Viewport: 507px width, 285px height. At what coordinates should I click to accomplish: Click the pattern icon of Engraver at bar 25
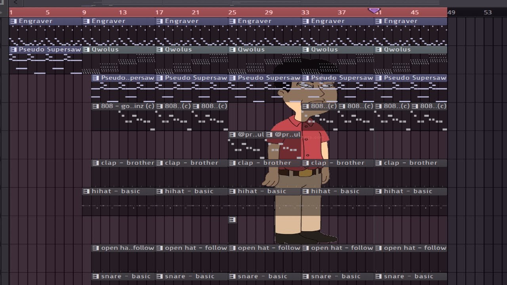tap(232, 21)
